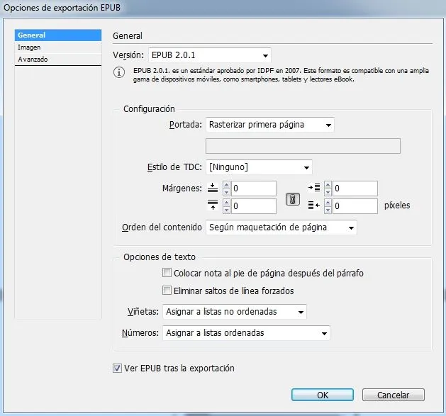
Task: Click the right margin icon
Action: (x=314, y=205)
